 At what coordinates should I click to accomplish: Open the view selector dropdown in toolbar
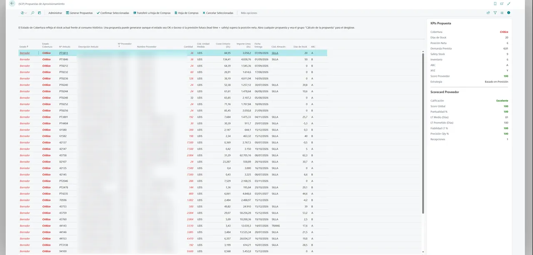(24, 13)
